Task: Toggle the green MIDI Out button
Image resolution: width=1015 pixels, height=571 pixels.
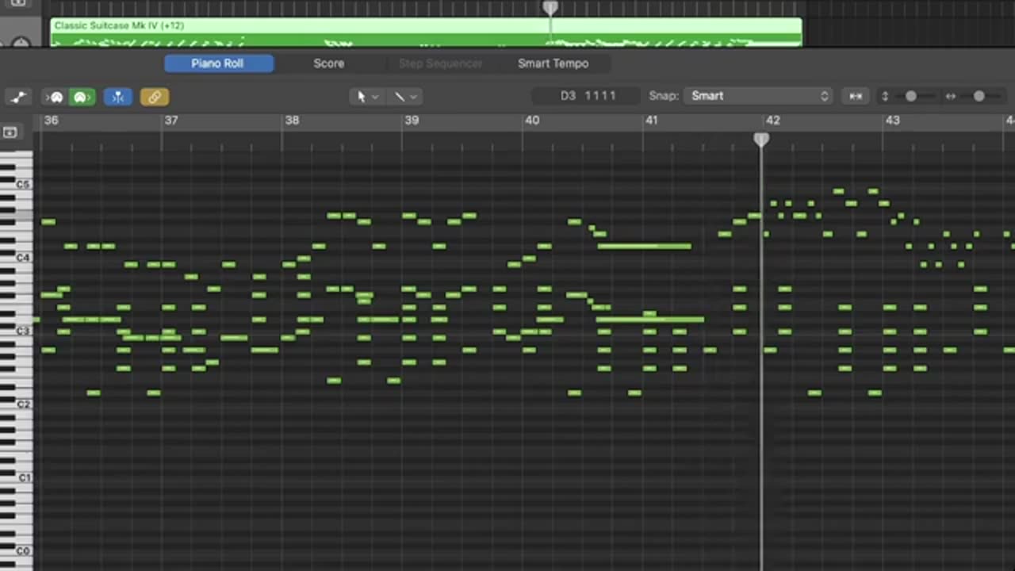Action: [x=81, y=97]
